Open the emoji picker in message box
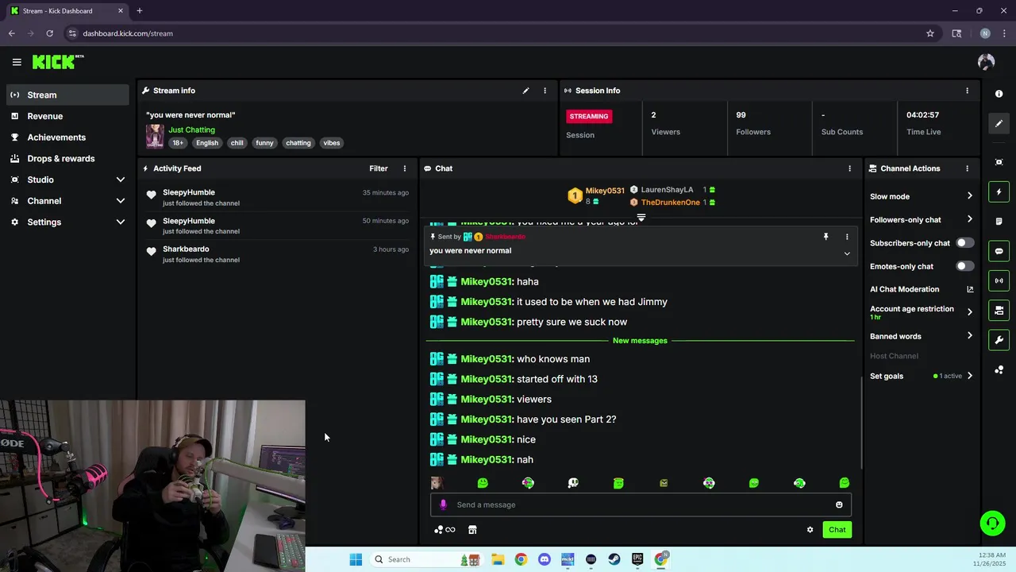 tap(839, 504)
